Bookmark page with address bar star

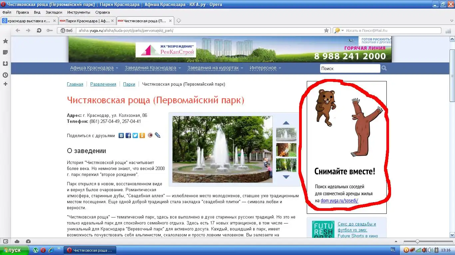point(326,31)
